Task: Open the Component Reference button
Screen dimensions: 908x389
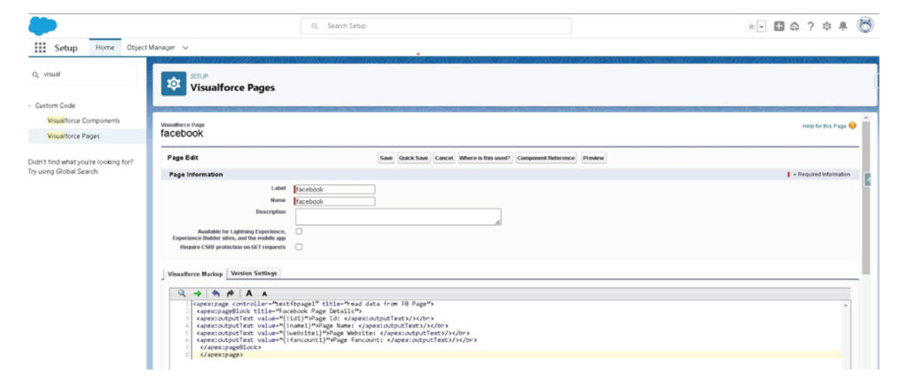Action: point(546,158)
